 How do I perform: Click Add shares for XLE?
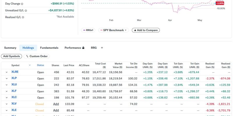click(56, 110)
